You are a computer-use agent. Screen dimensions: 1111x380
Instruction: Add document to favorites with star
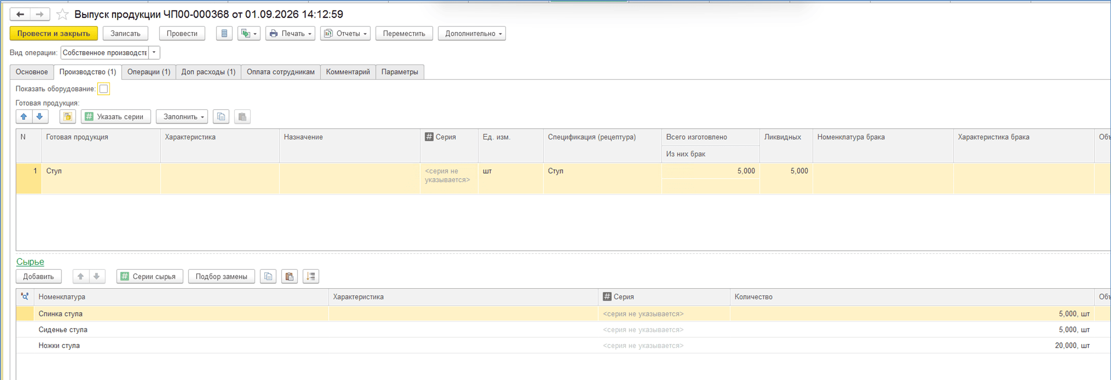[62, 15]
